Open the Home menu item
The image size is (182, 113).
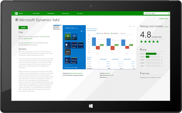21,13
